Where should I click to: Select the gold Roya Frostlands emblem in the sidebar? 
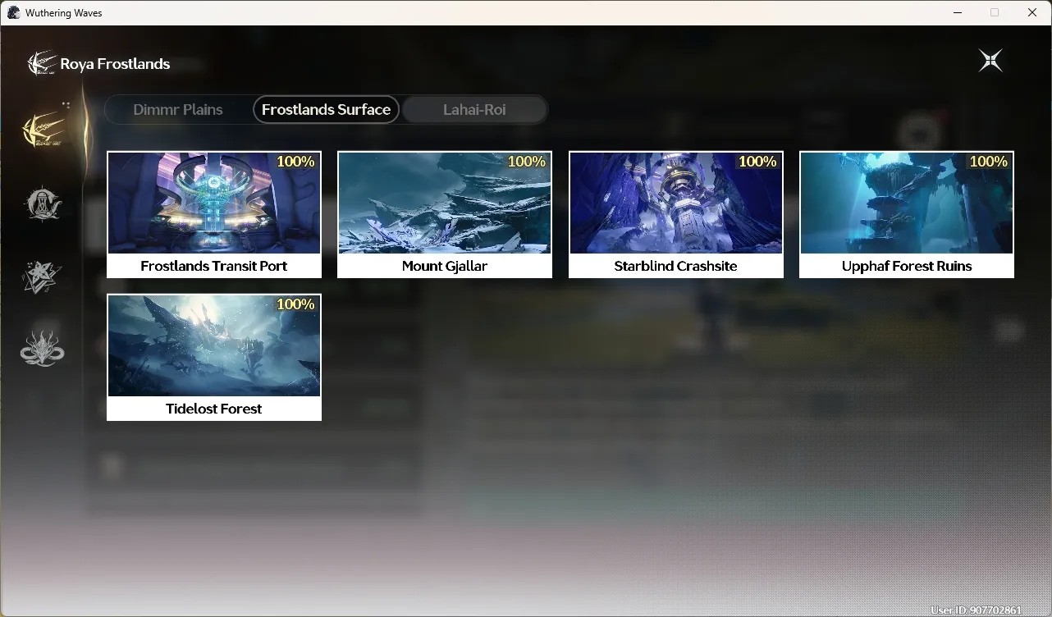coord(43,129)
